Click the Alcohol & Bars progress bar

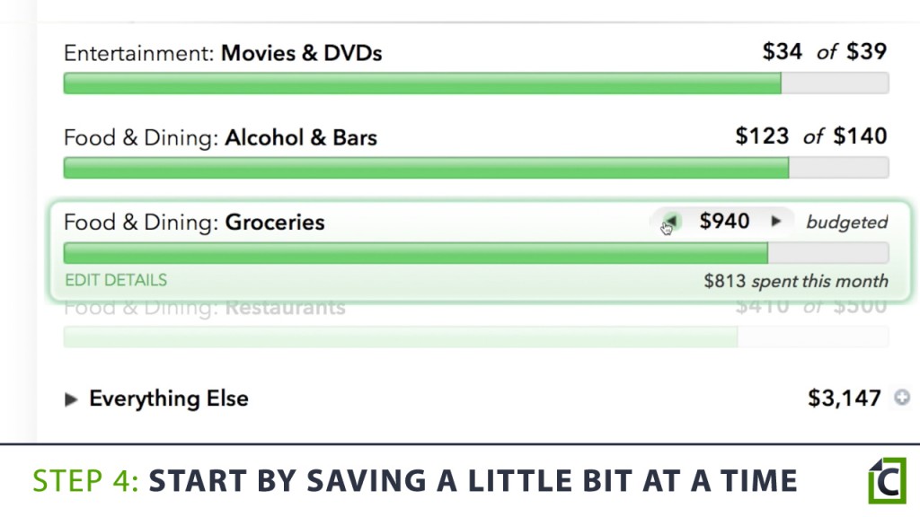pos(475,168)
